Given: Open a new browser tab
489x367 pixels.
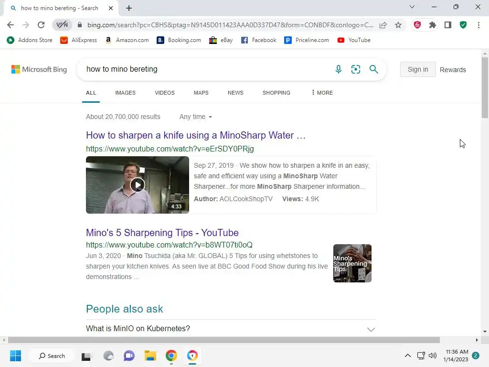Looking at the screenshot, I should click(x=129, y=8).
